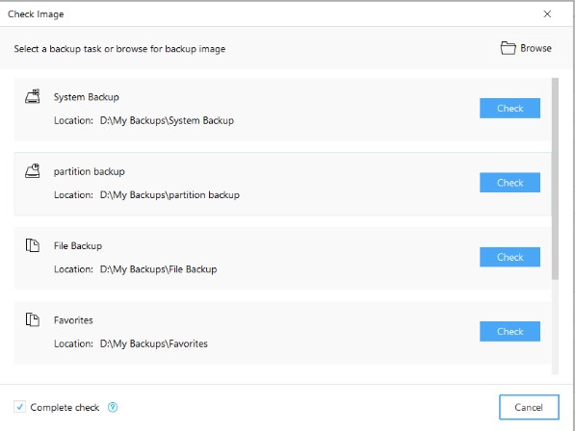Check the System Backup image
575x431 pixels.
tap(510, 108)
